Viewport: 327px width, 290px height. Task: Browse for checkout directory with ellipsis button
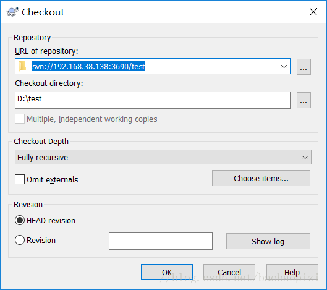tap(304, 100)
